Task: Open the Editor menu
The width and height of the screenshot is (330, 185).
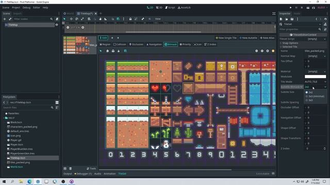Action: (36, 8)
